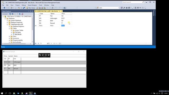This screenshot has width=169, height=95.
Task: Close the dbo.Stocks document tab
Action: 62,11
